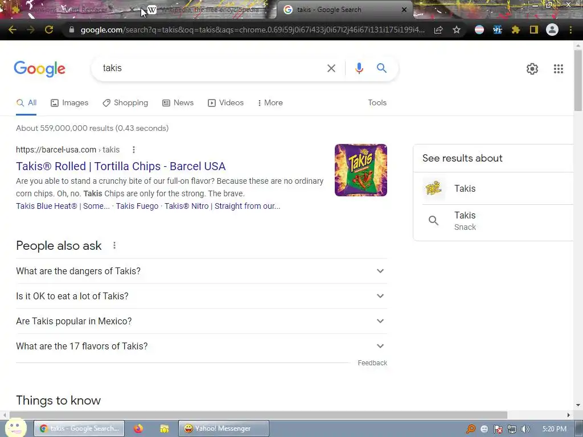Open Google quick settings gear
583x437 pixels.
click(532, 69)
